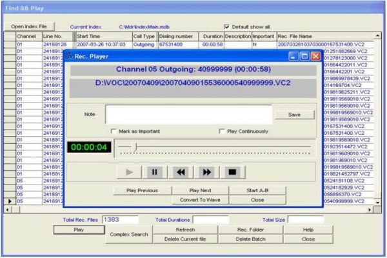
Task: Click the Open Index File button
Action: pyautogui.click(x=29, y=26)
